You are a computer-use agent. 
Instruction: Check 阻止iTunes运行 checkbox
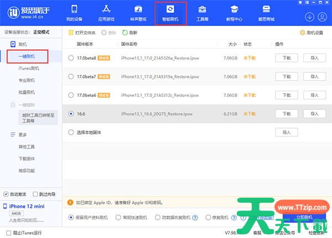coord(7,231)
